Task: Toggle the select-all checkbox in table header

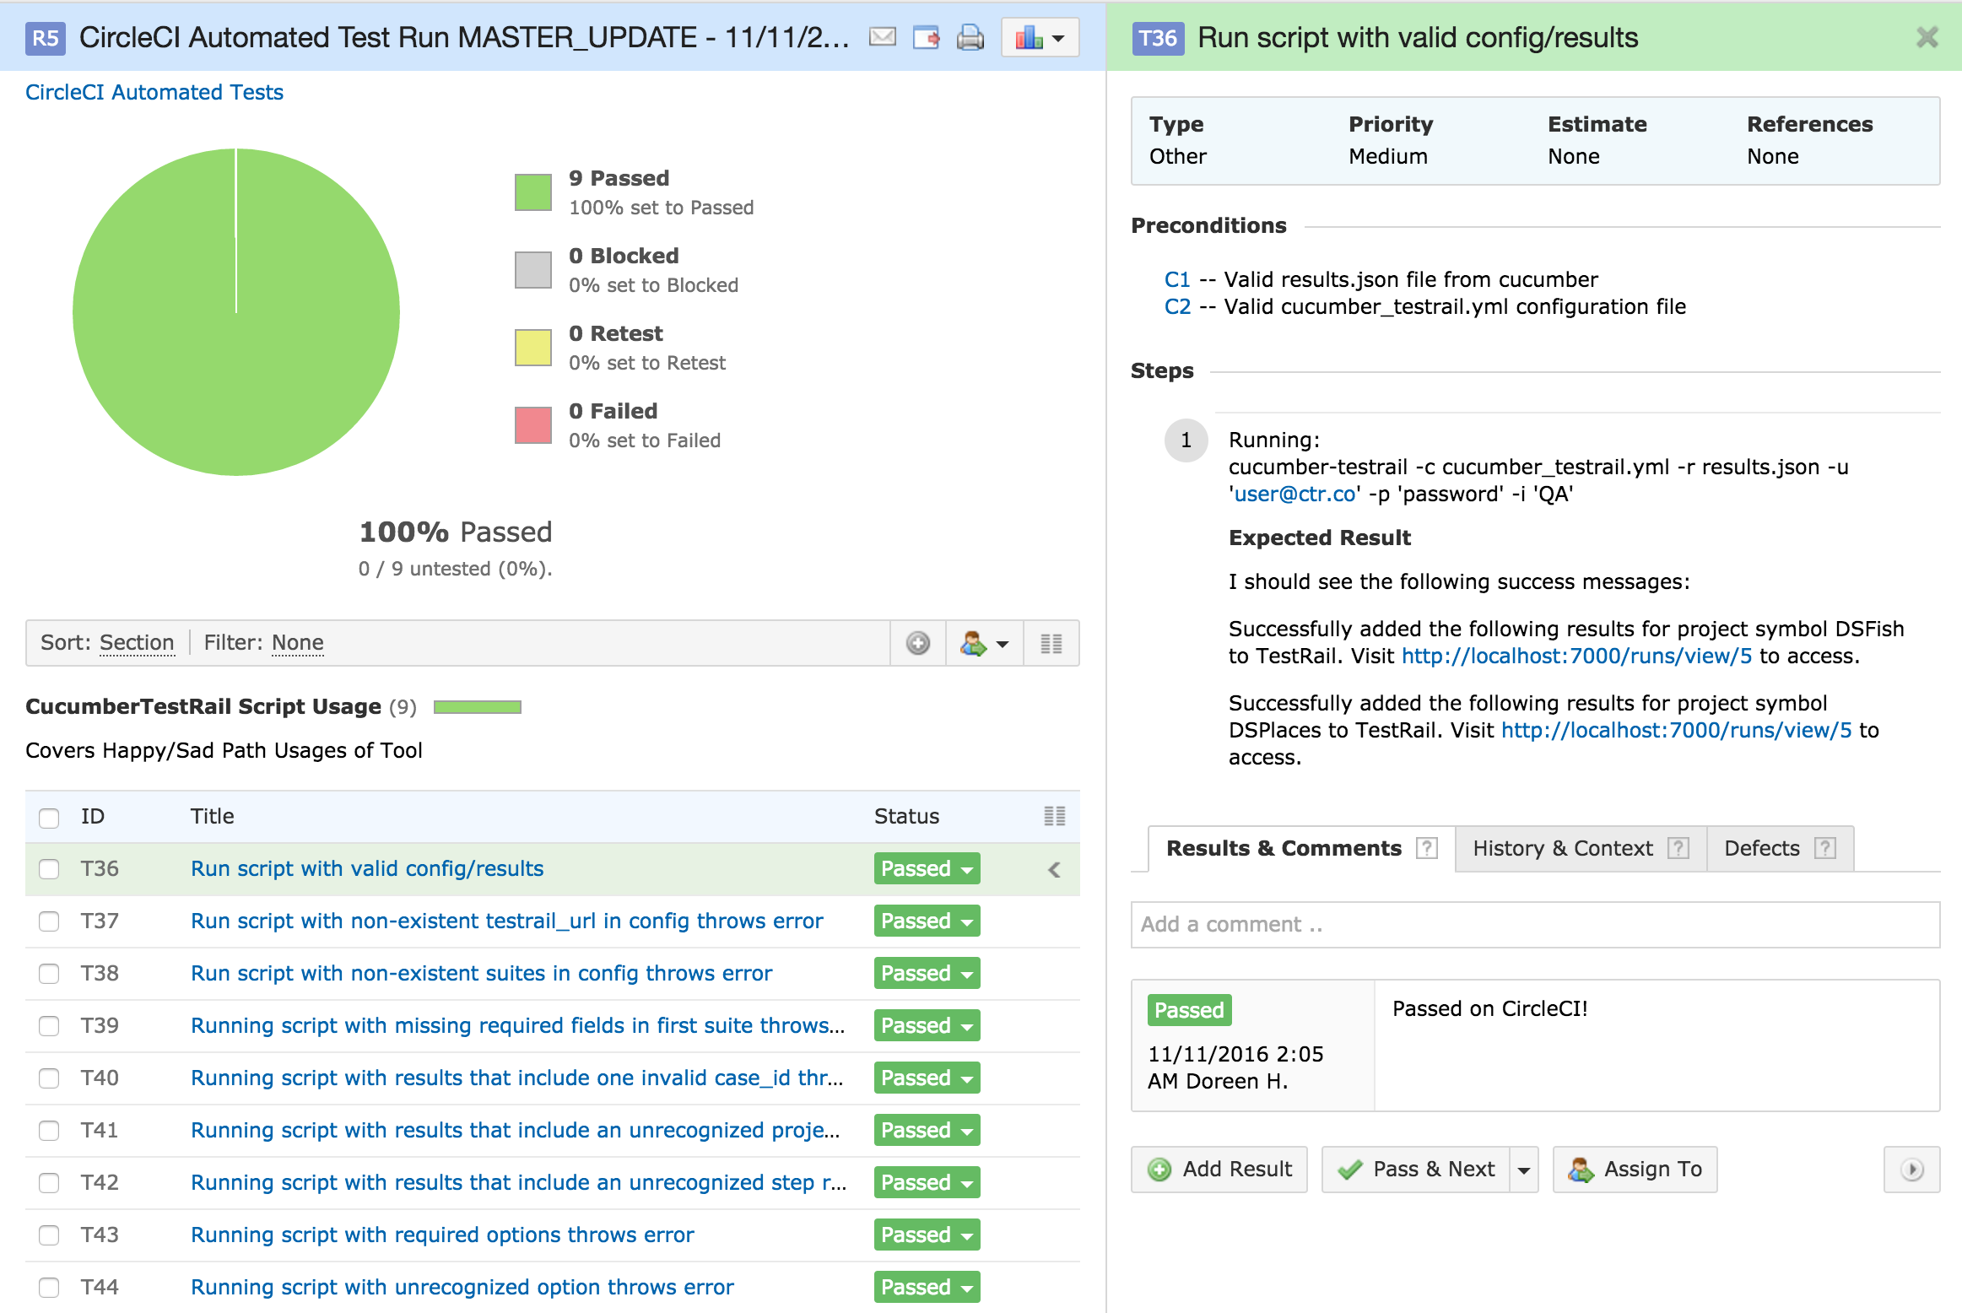Action: 49,817
